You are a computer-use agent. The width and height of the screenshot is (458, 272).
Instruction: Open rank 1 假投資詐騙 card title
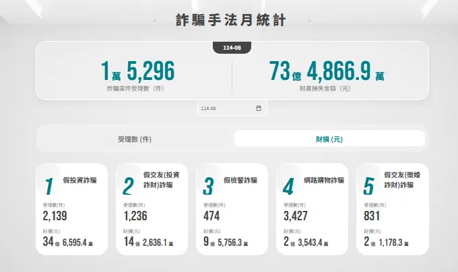point(79,180)
